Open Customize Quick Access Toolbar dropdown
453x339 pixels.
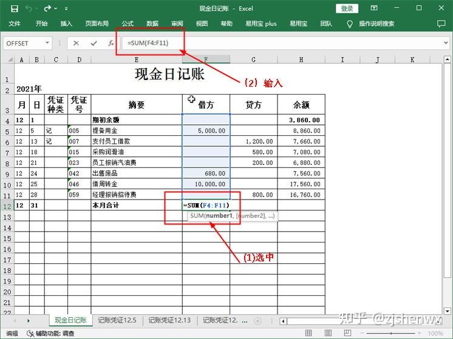(66, 8)
